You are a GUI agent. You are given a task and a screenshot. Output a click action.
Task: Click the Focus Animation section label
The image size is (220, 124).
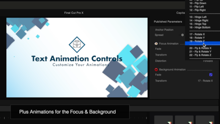tap(169, 44)
